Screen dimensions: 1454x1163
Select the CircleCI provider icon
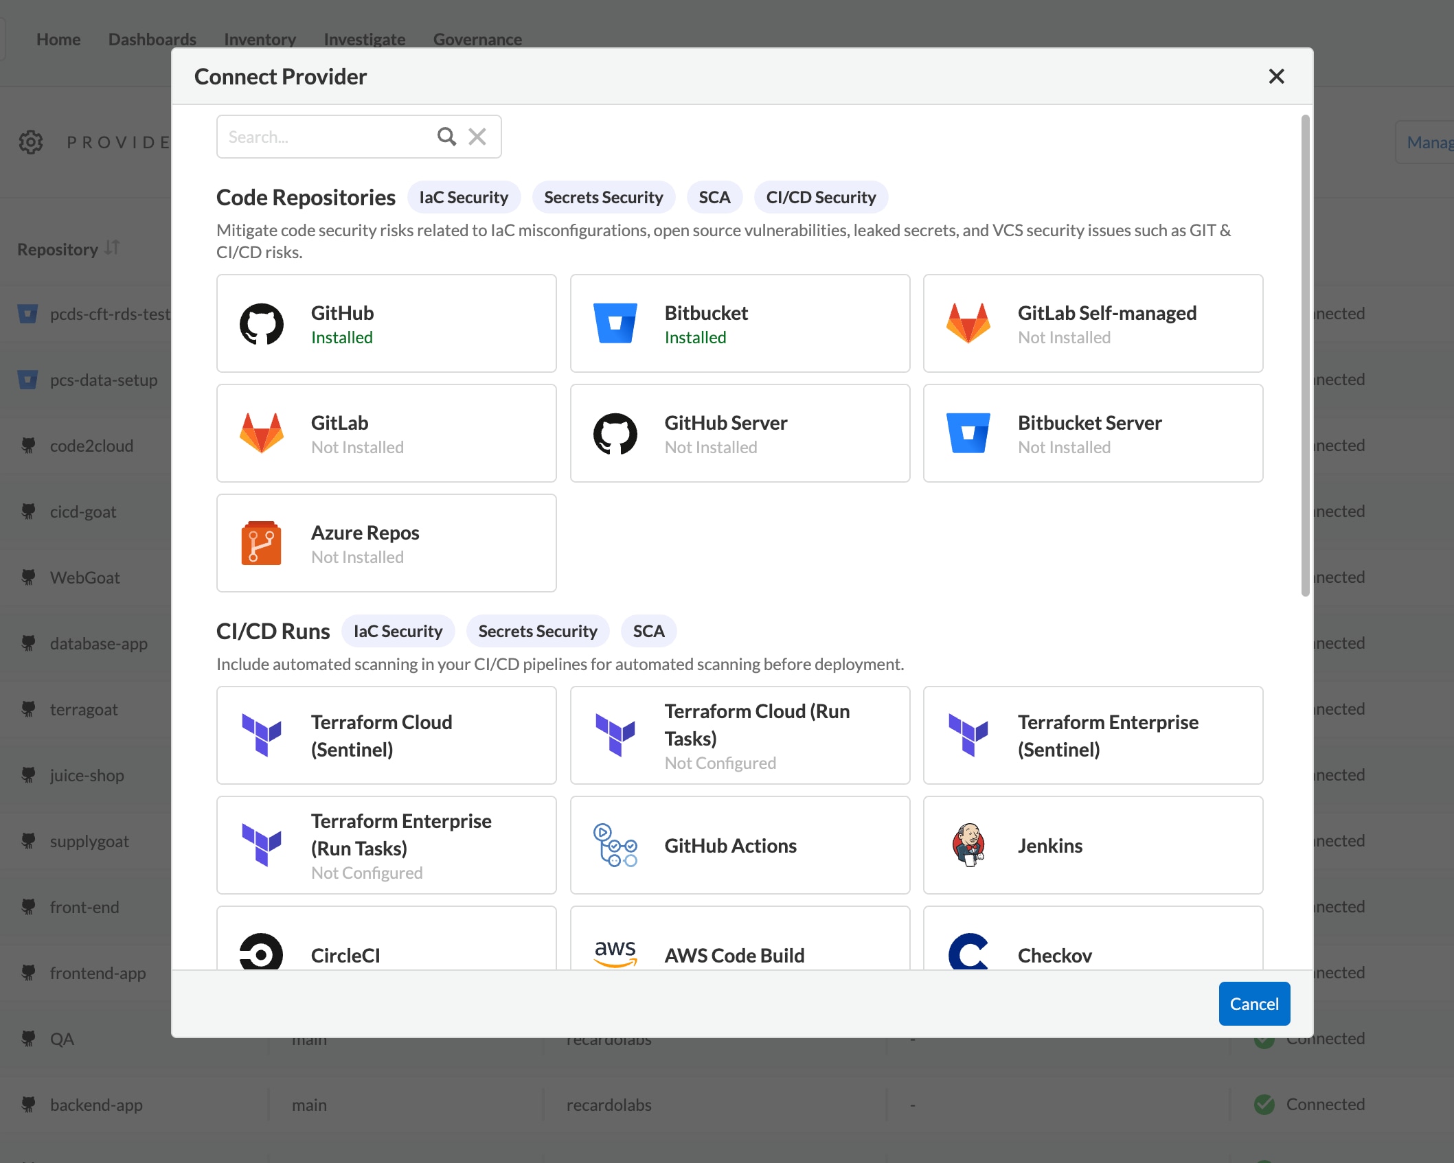pos(260,954)
